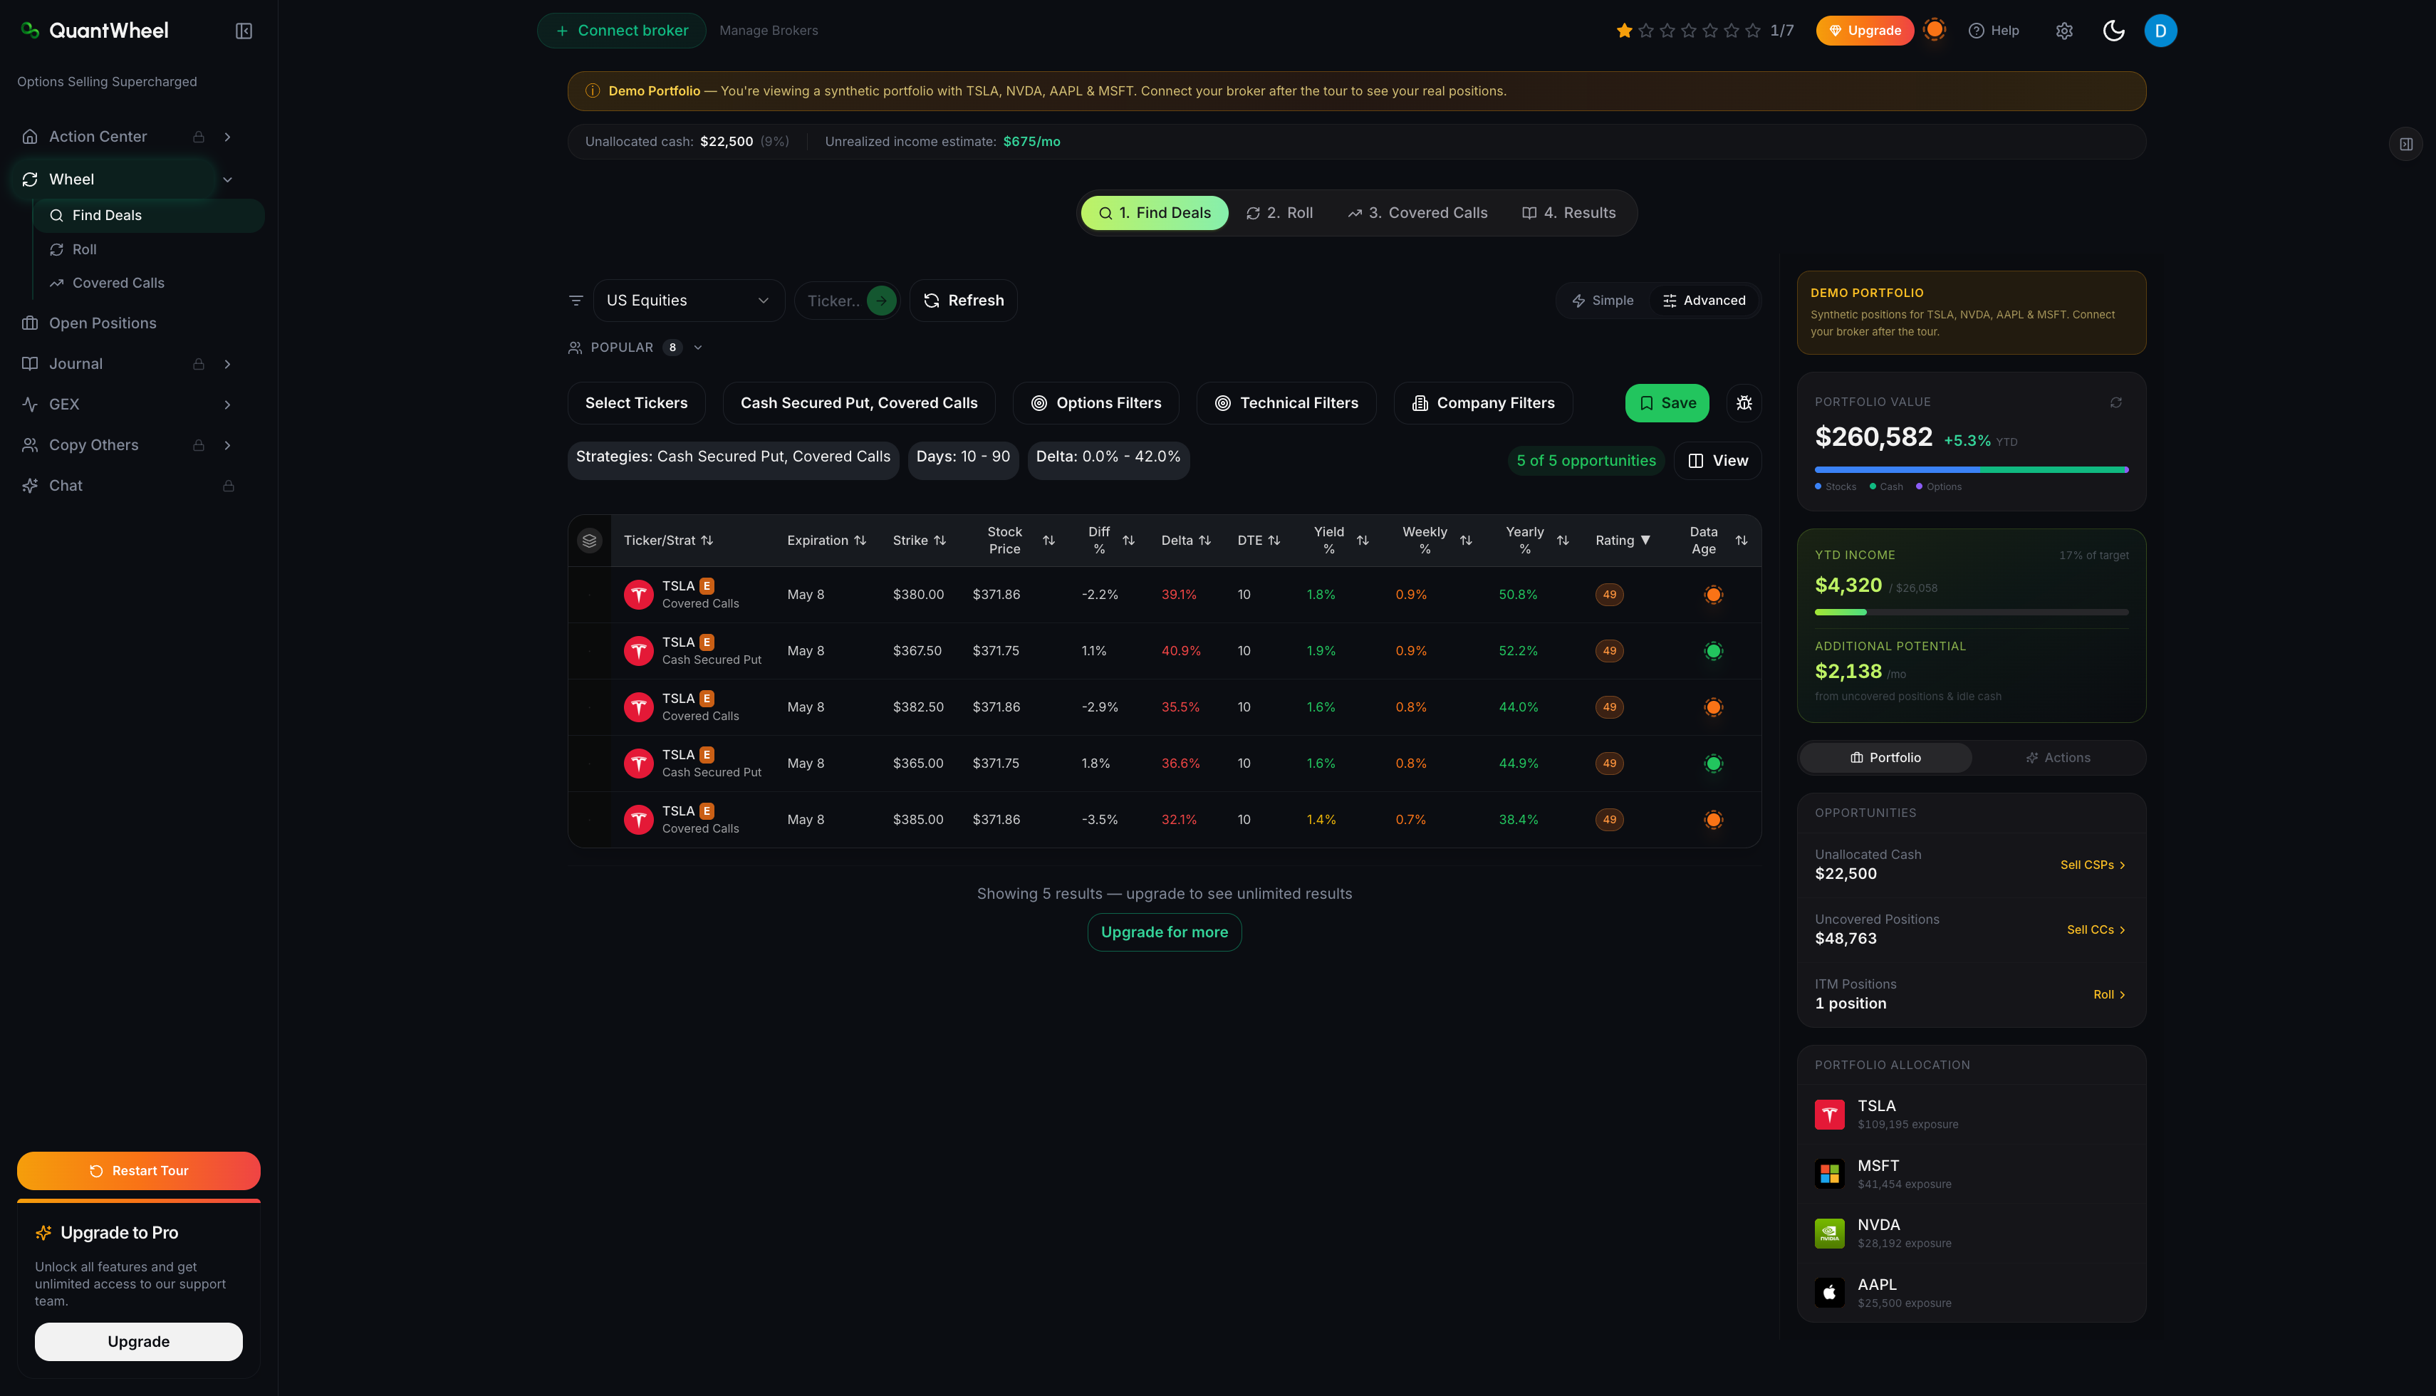Screen dimensions: 2436x1396
Task: Click the orange status indicator beside Upgrade
Action: (x=1935, y=30)
